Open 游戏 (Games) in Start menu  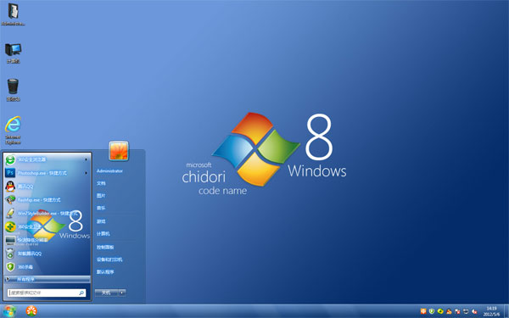pos(101,221)
